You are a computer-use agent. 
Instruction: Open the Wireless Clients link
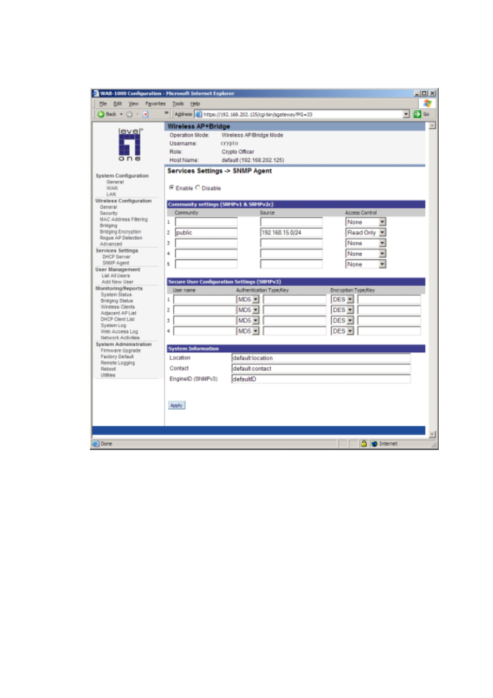pyautogui.click(x=118, y=307)
